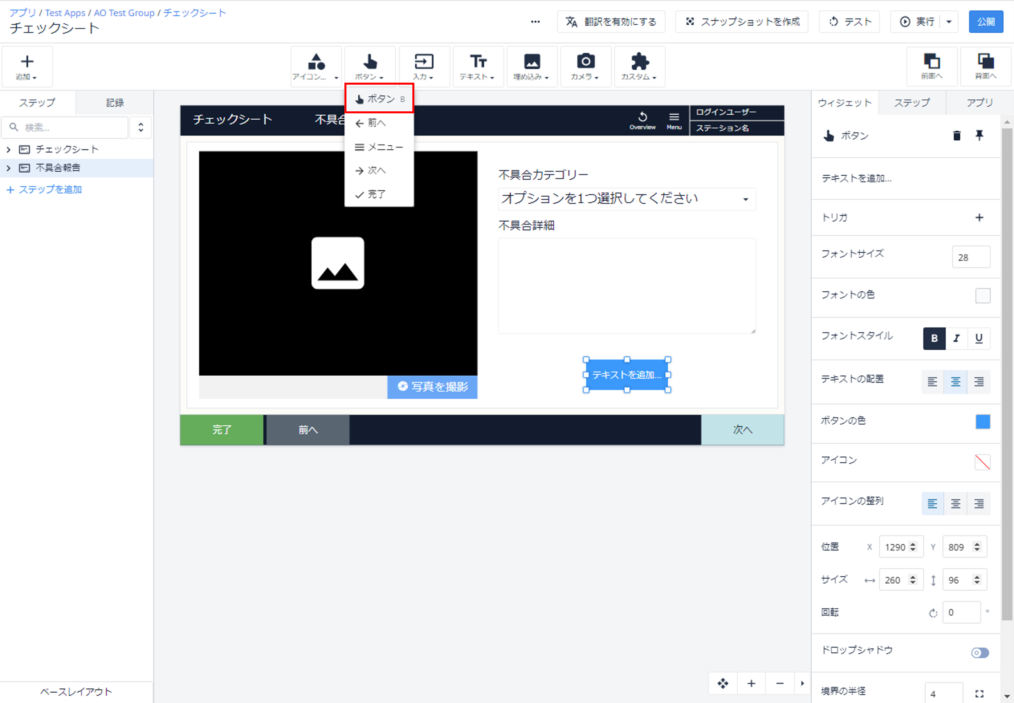Click the pin icon in widget panel
This screenshot has height=703, width=1014.
[x=979, y=135]
